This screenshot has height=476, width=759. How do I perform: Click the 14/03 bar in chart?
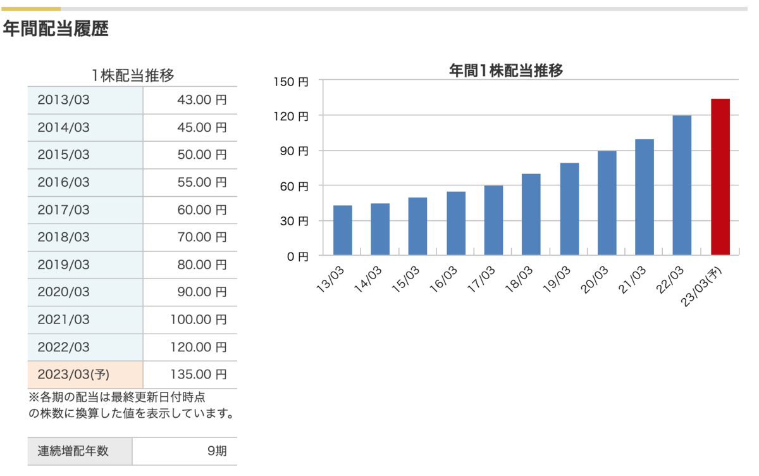tap(380, 229)
